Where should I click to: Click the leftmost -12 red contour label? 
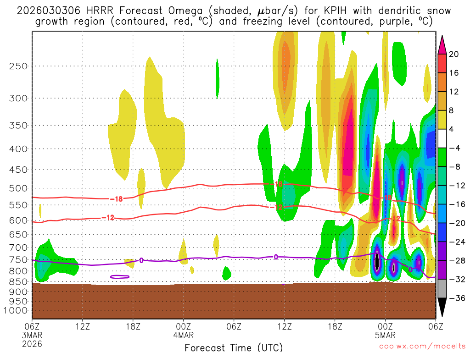[x=108, y=218]
